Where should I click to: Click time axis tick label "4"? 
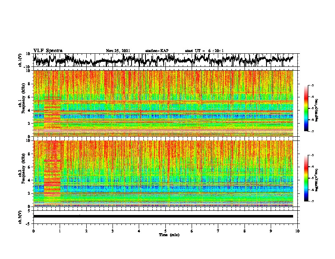click(139, 231)
